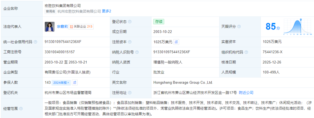314x118 pixels.
Task: Click the 85分 Tianyan score
Action: (272, 27)
